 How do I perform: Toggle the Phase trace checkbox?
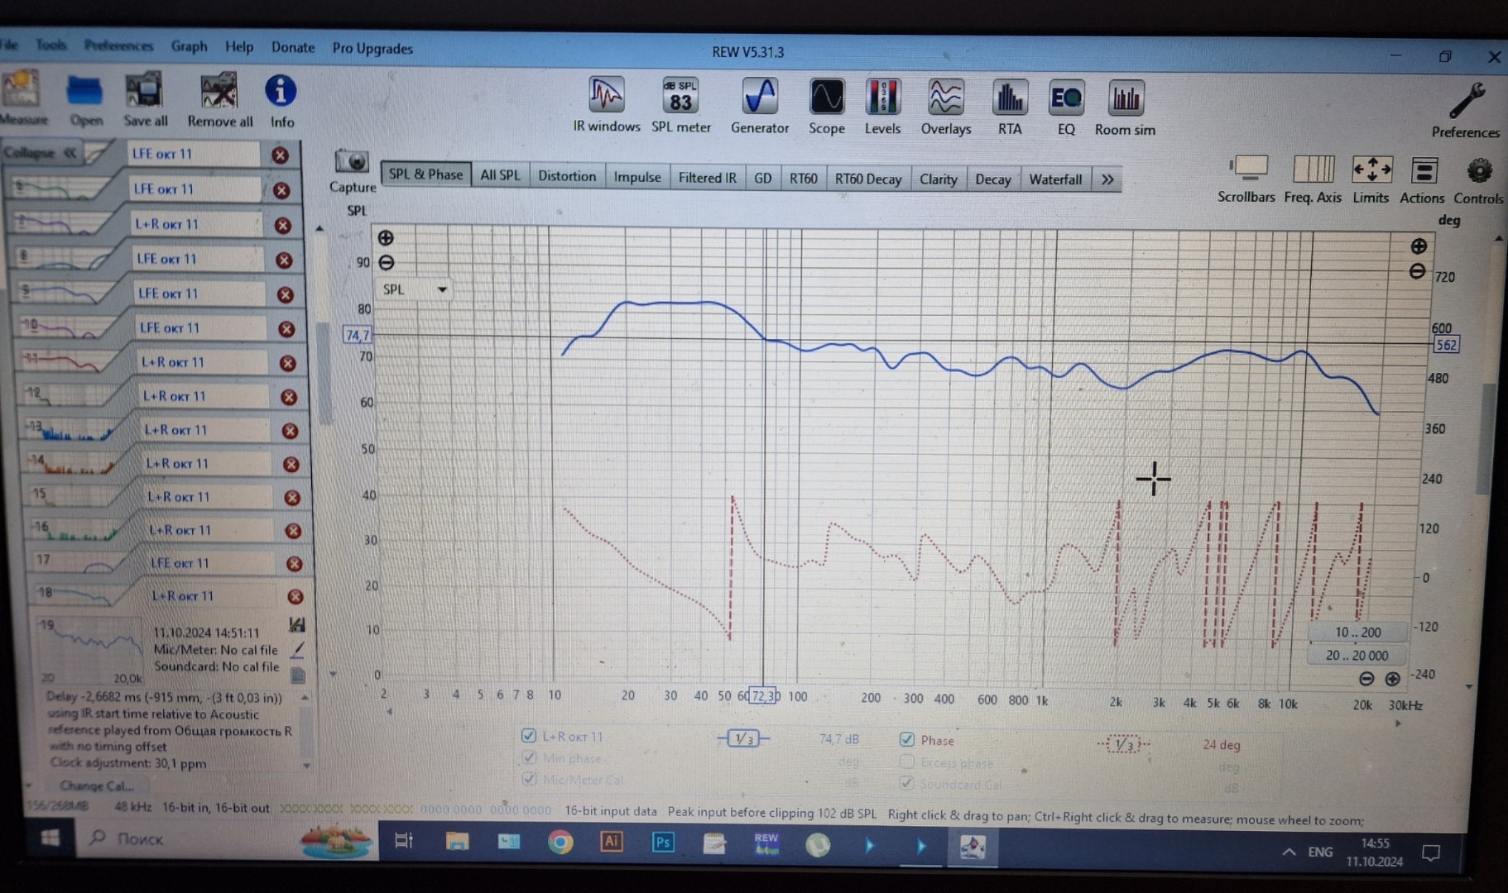coord(907,739)
